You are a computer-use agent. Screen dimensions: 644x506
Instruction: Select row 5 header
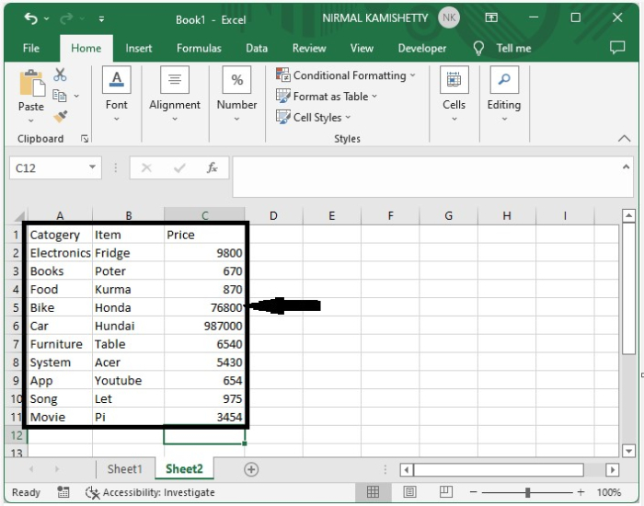click(16, 307)
